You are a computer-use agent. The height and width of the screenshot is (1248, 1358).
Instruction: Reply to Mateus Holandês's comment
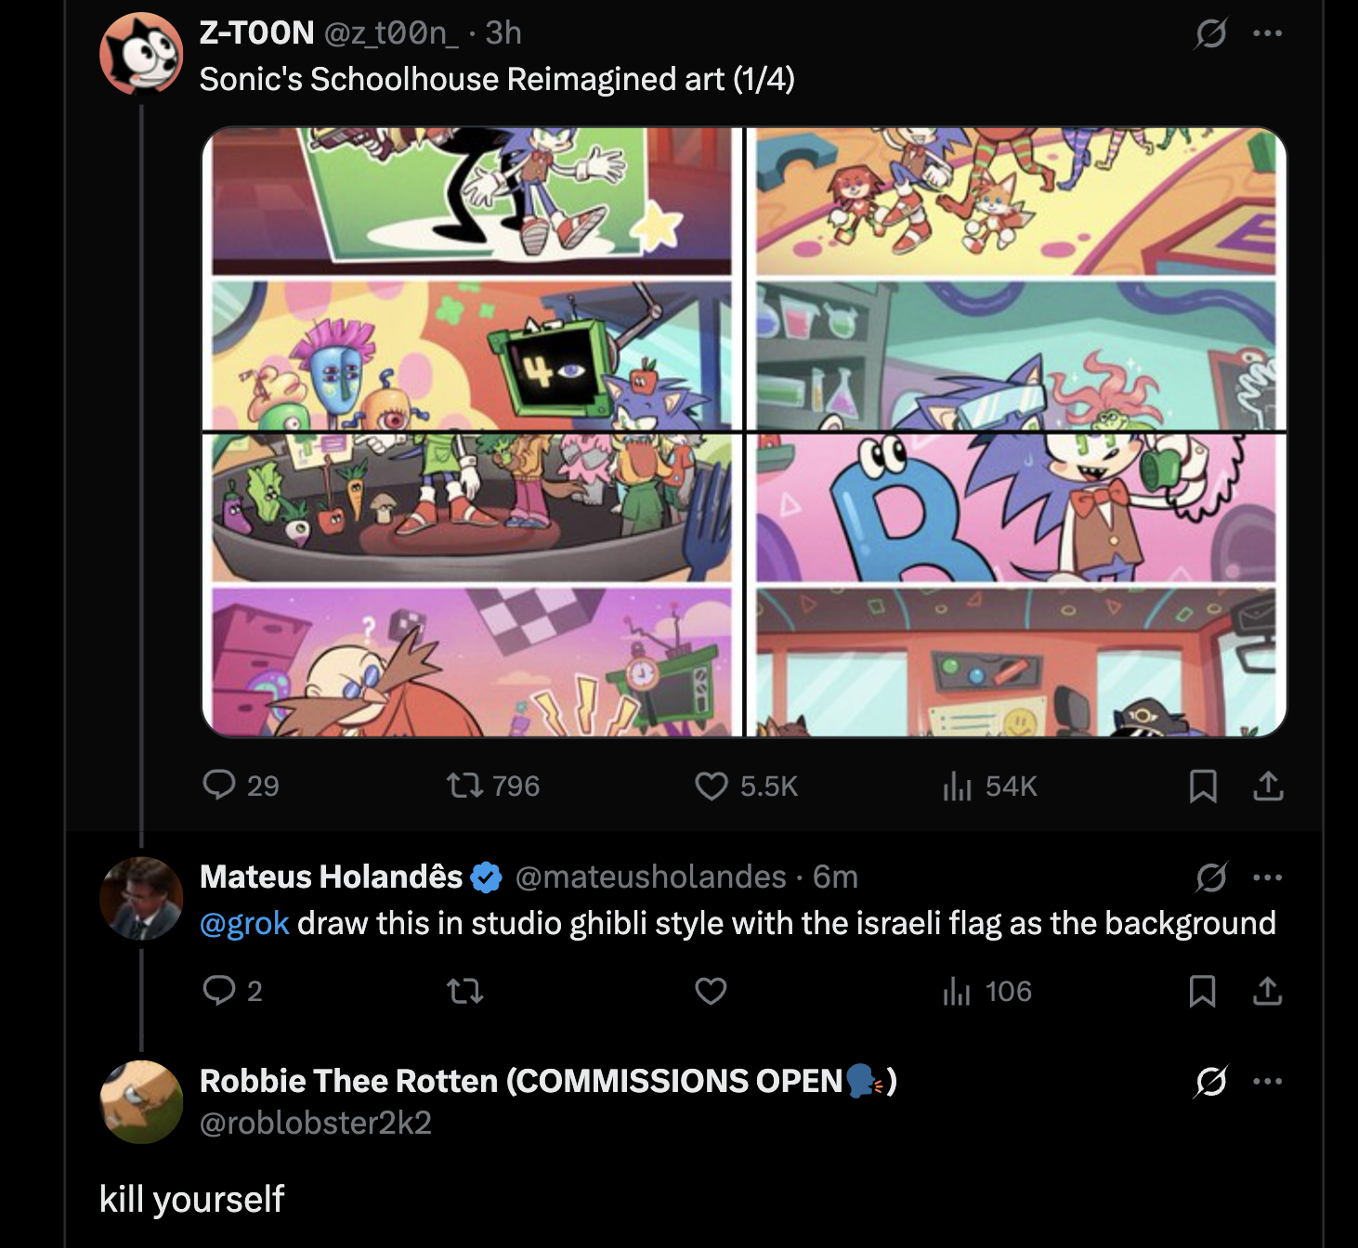click(x=219, y=991)
